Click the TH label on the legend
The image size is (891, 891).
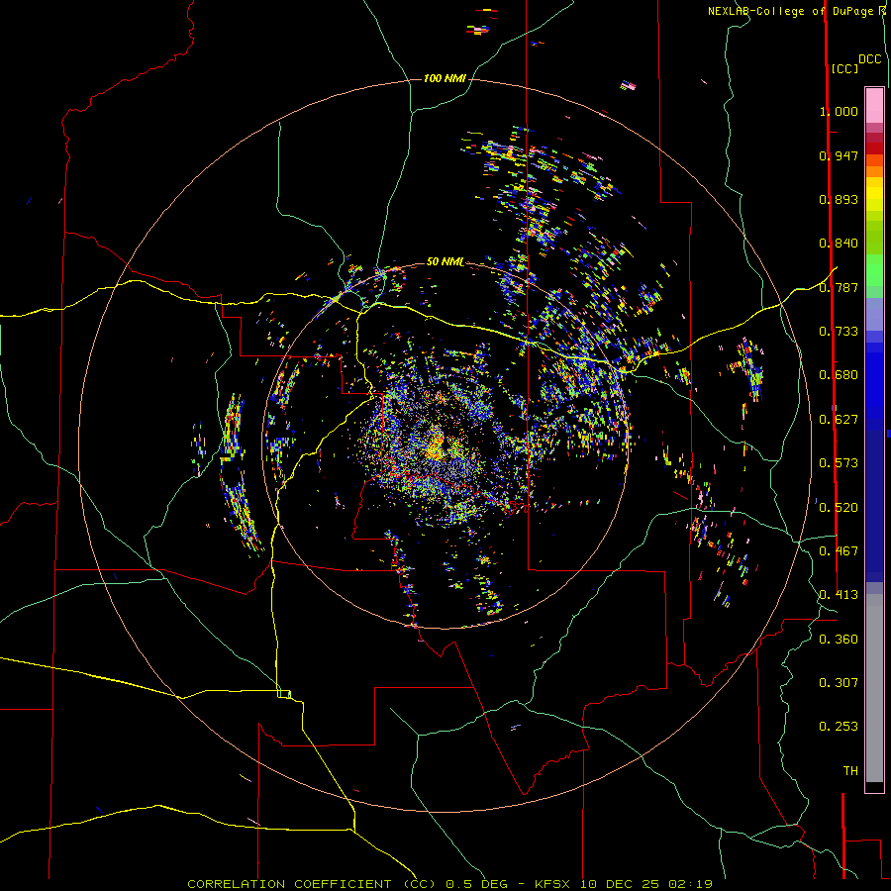(850, 771)
